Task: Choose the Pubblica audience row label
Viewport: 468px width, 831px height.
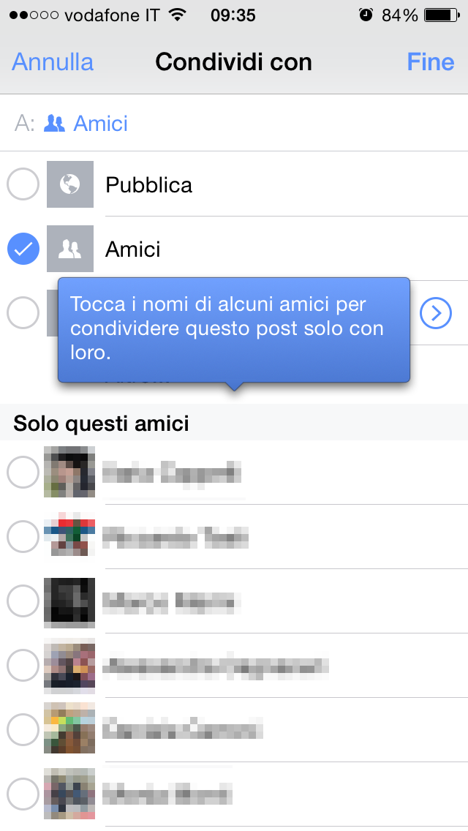Action: point(149,185)
